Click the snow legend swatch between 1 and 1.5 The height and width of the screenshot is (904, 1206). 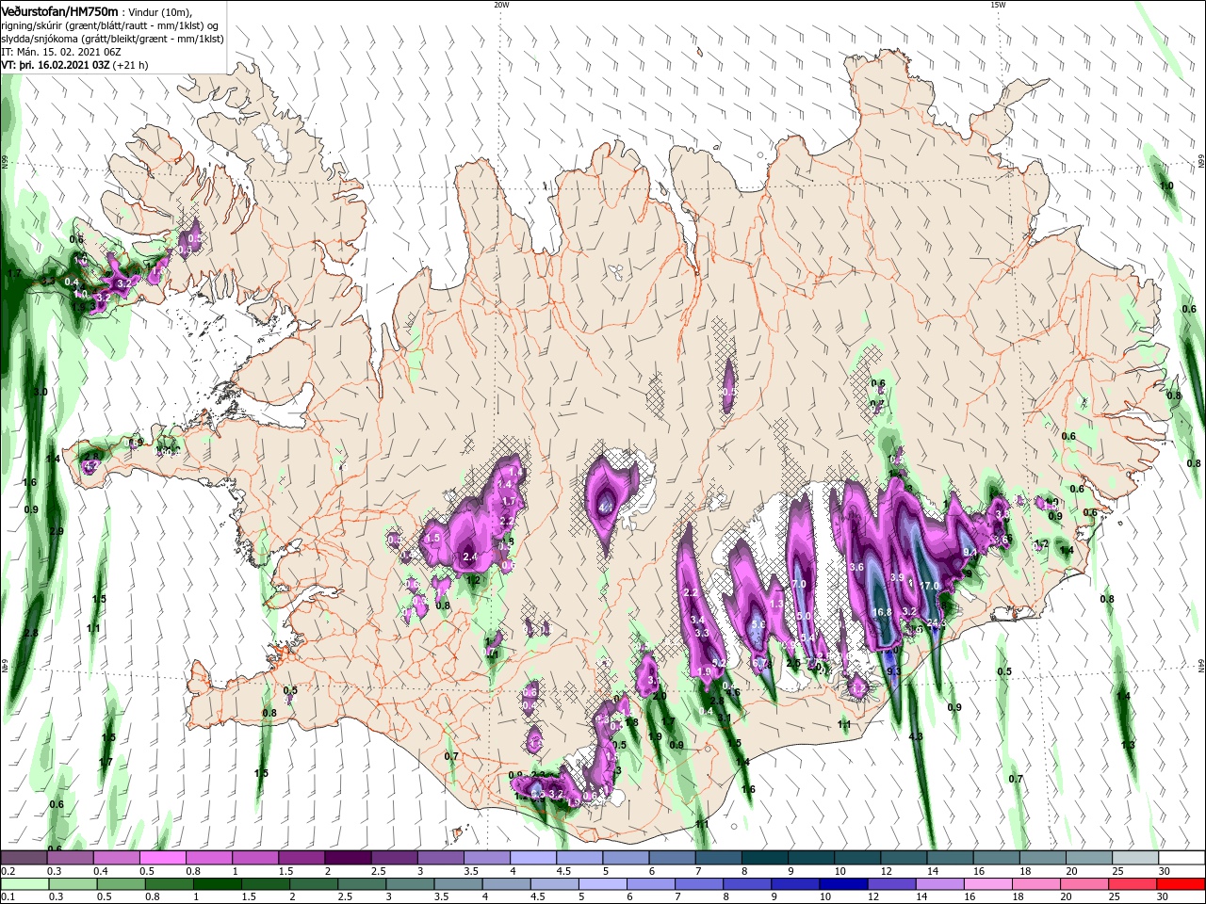[254, 858]
